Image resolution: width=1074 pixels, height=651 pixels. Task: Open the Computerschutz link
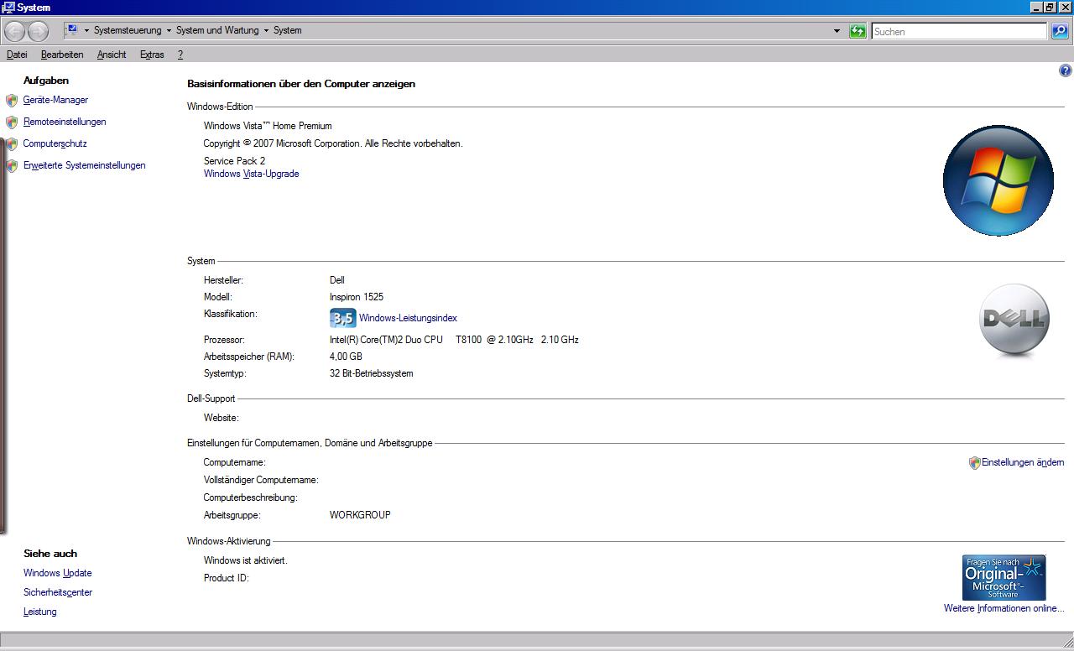coord(55,143)
